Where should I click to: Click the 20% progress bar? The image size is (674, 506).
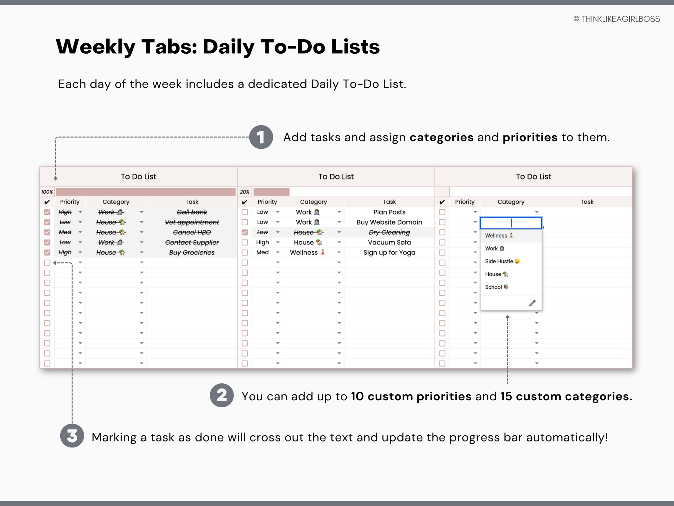[272, 192]
